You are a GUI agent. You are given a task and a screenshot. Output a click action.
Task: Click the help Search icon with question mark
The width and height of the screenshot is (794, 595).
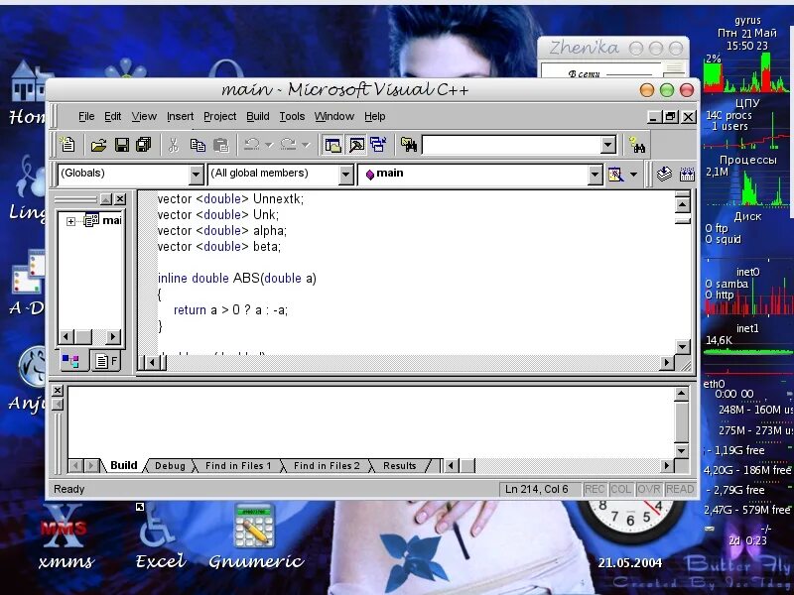pos(636,145)
